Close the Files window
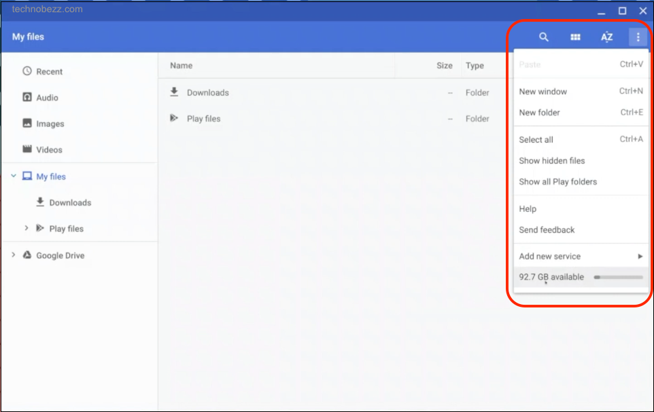This screenshot has height=412, width=654. [642, 11]
